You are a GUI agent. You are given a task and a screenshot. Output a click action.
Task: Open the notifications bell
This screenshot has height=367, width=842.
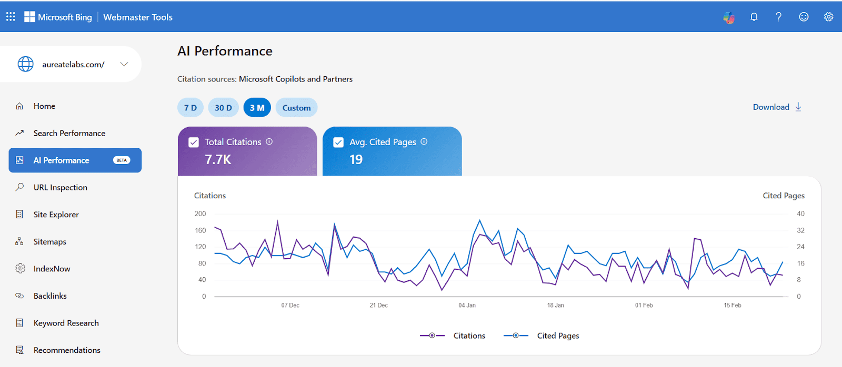point(754,17)
